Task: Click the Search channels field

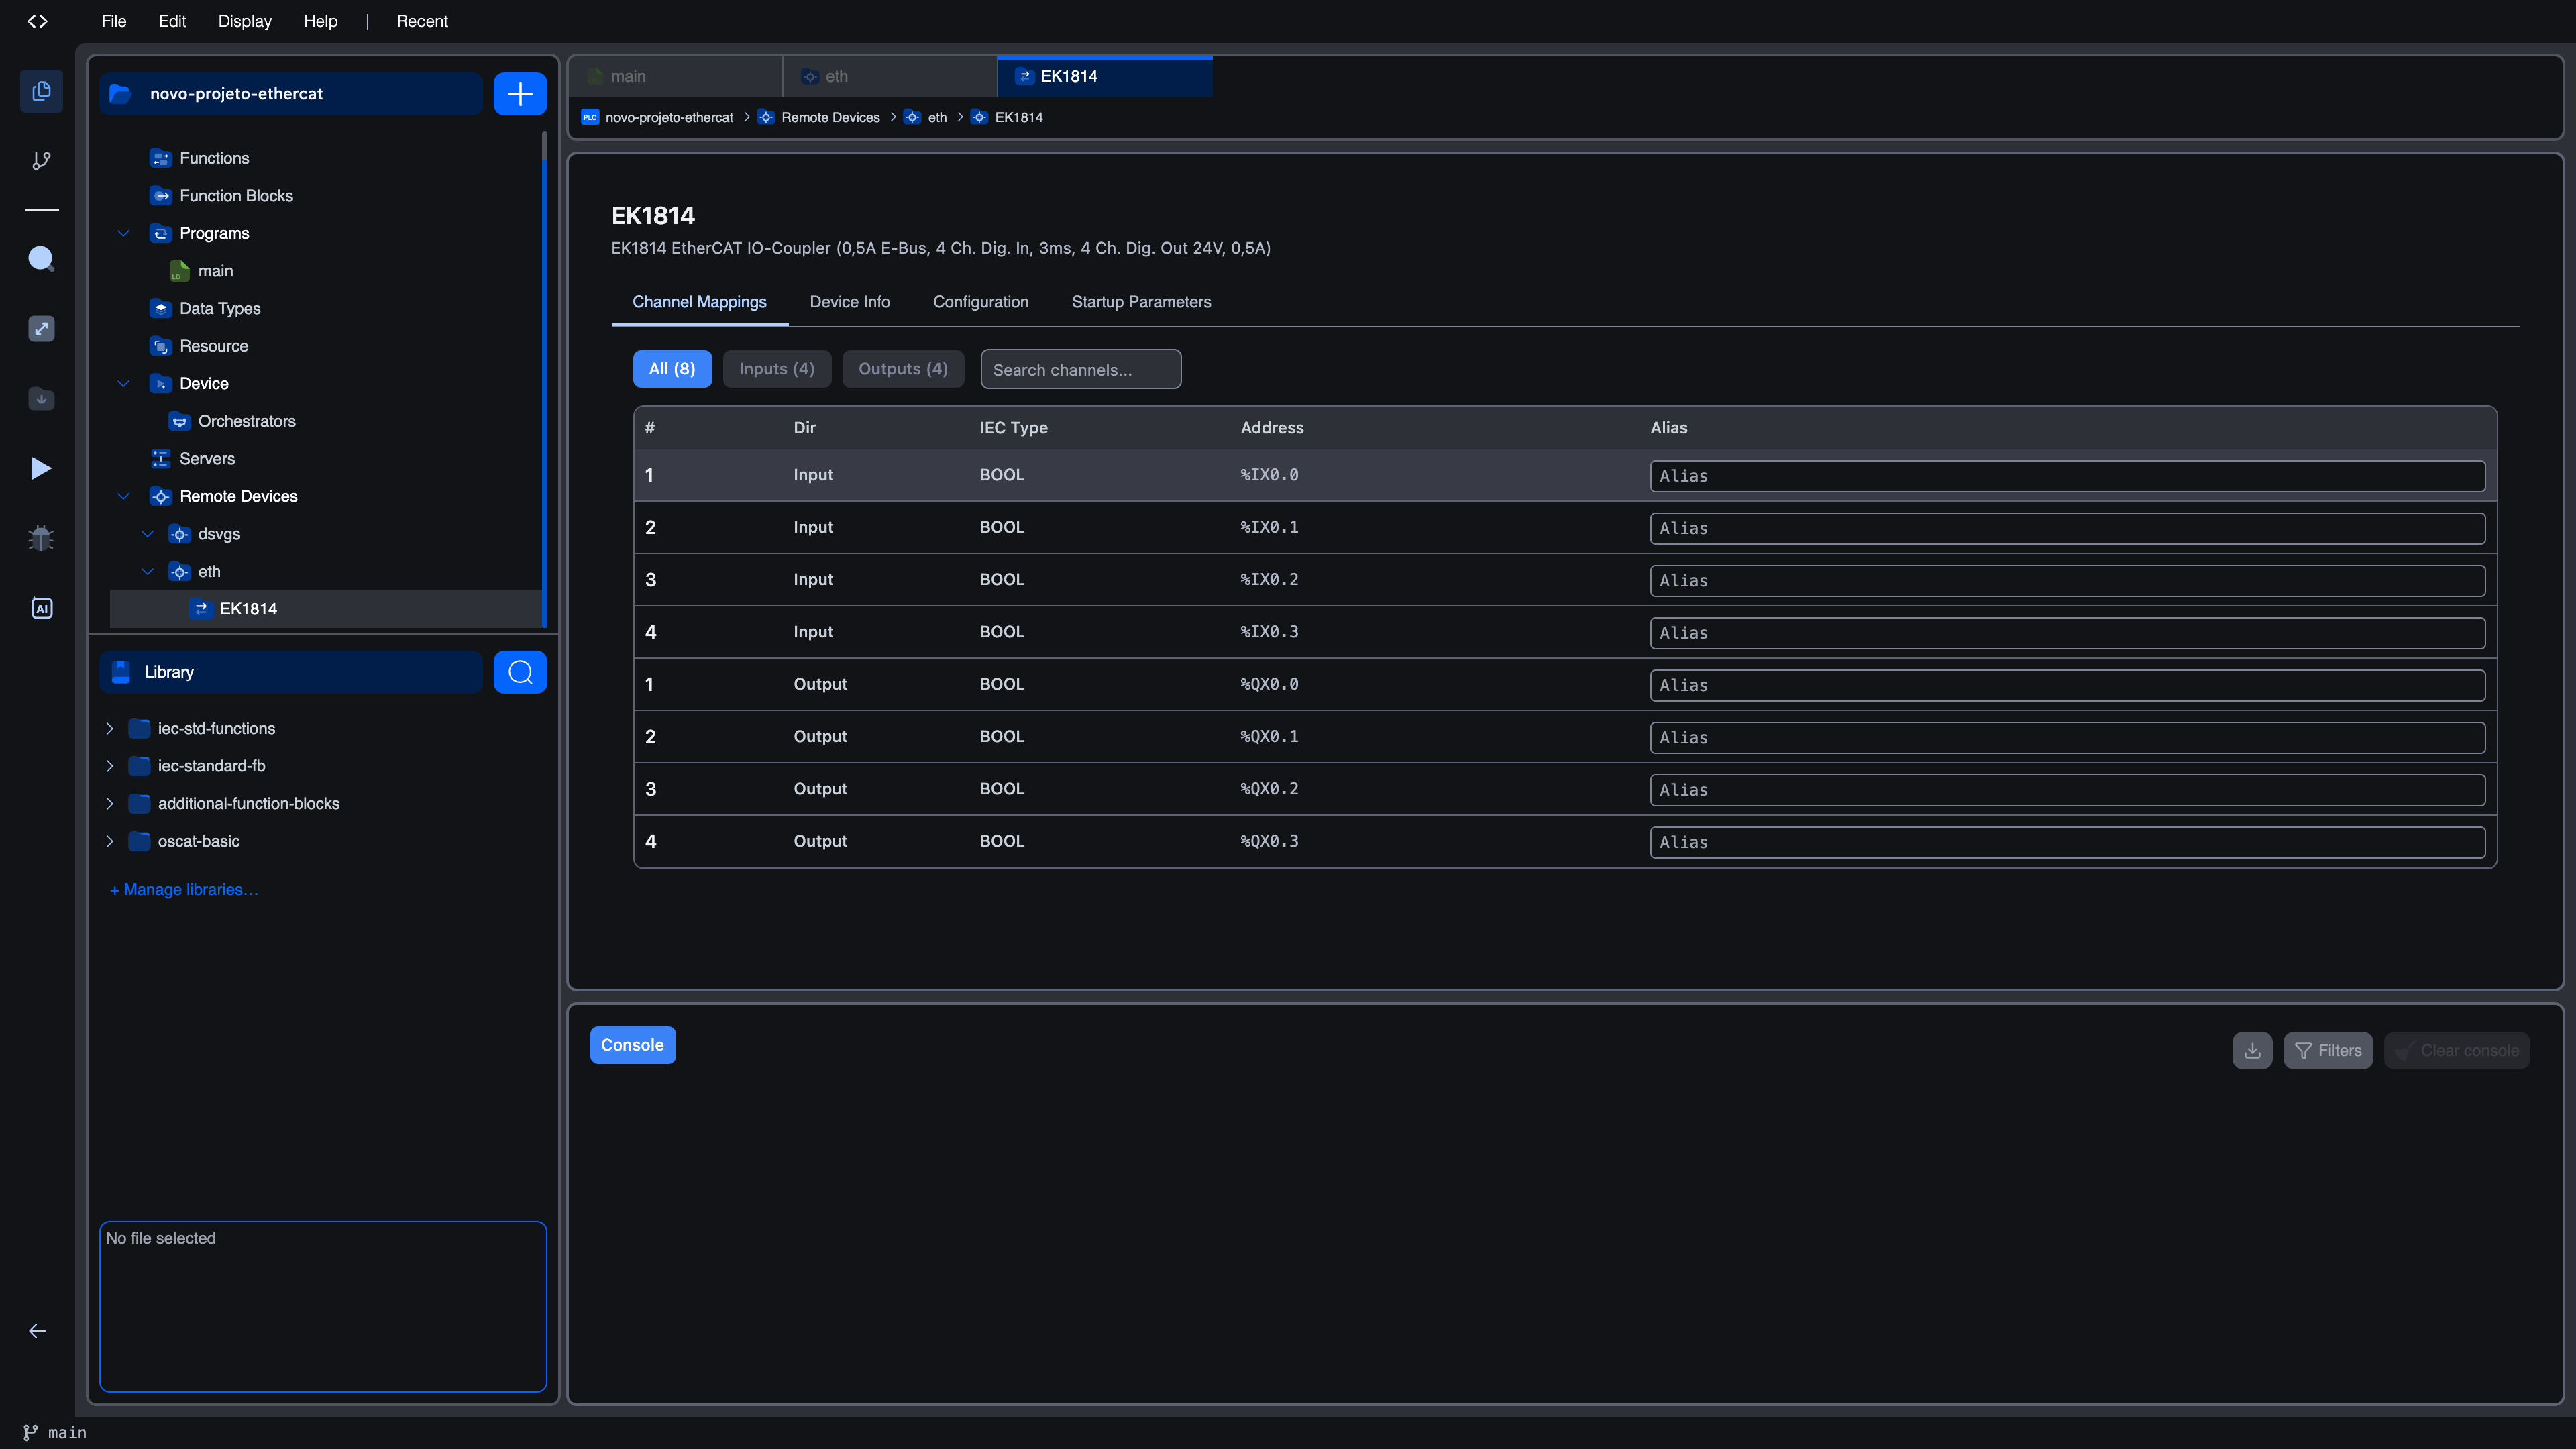Action: point(1080,369)
